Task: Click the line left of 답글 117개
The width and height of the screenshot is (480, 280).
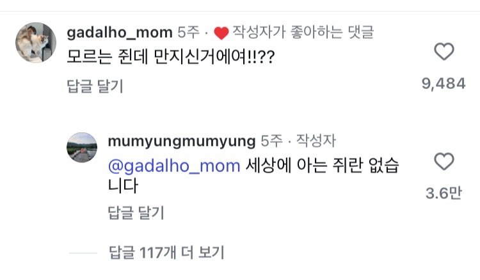Action: click(83, 253)
